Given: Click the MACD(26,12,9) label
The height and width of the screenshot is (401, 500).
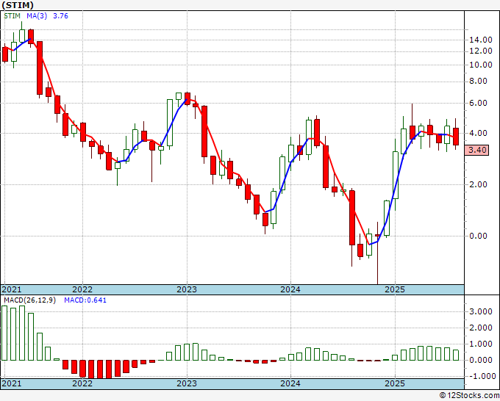Looking at the screenshot, I should point(29,300).
